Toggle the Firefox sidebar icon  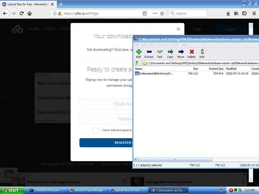pyautogui.click(x=244, y=13)
